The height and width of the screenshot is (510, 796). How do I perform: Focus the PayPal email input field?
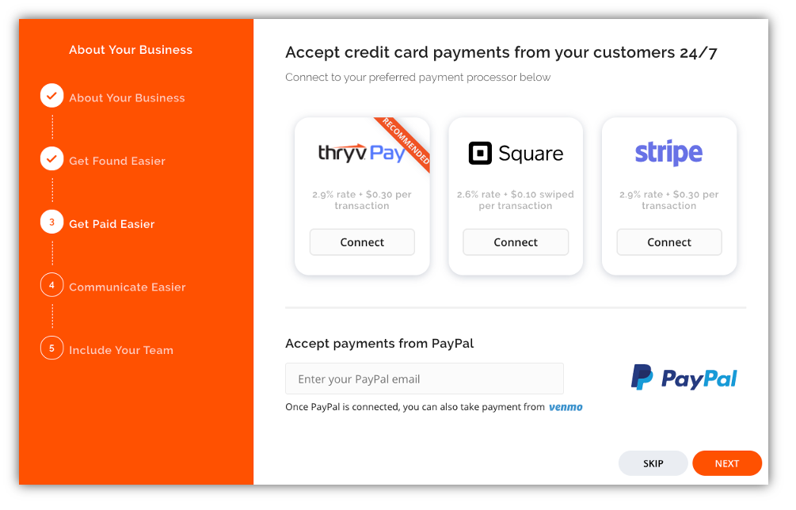(425, 379)
